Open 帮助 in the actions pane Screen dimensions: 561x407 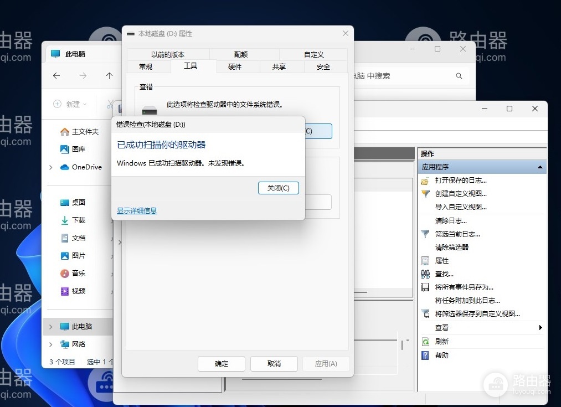(x=442, y=355)
